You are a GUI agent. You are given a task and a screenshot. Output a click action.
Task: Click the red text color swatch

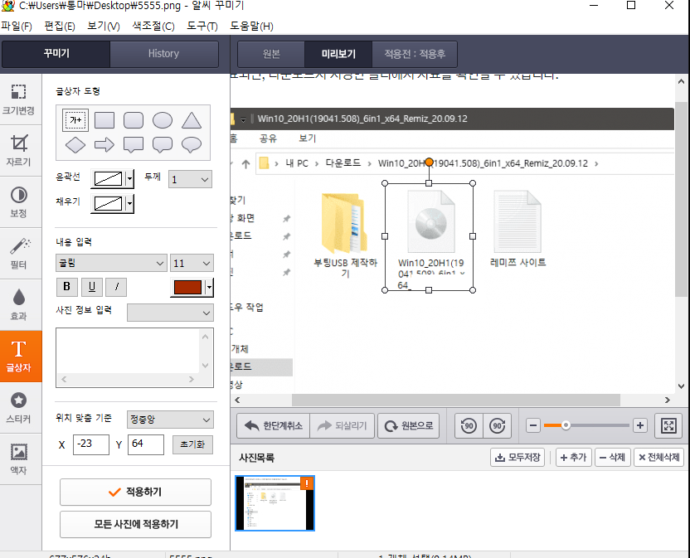[x=188, y=288]
